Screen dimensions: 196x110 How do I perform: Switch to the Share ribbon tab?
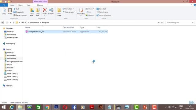[21, 5]
